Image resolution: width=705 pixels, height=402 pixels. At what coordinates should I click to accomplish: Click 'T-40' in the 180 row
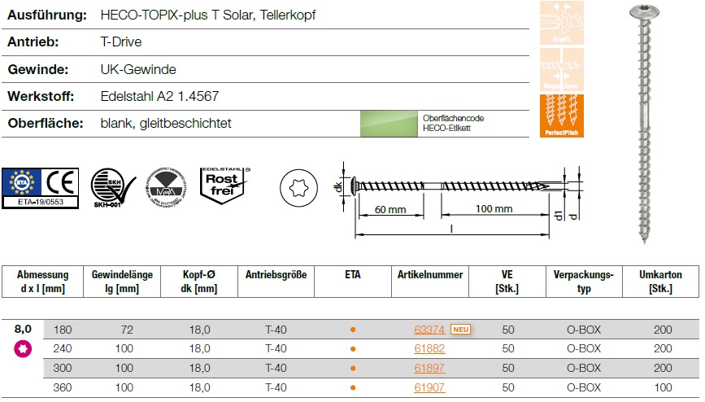point(276,330)
